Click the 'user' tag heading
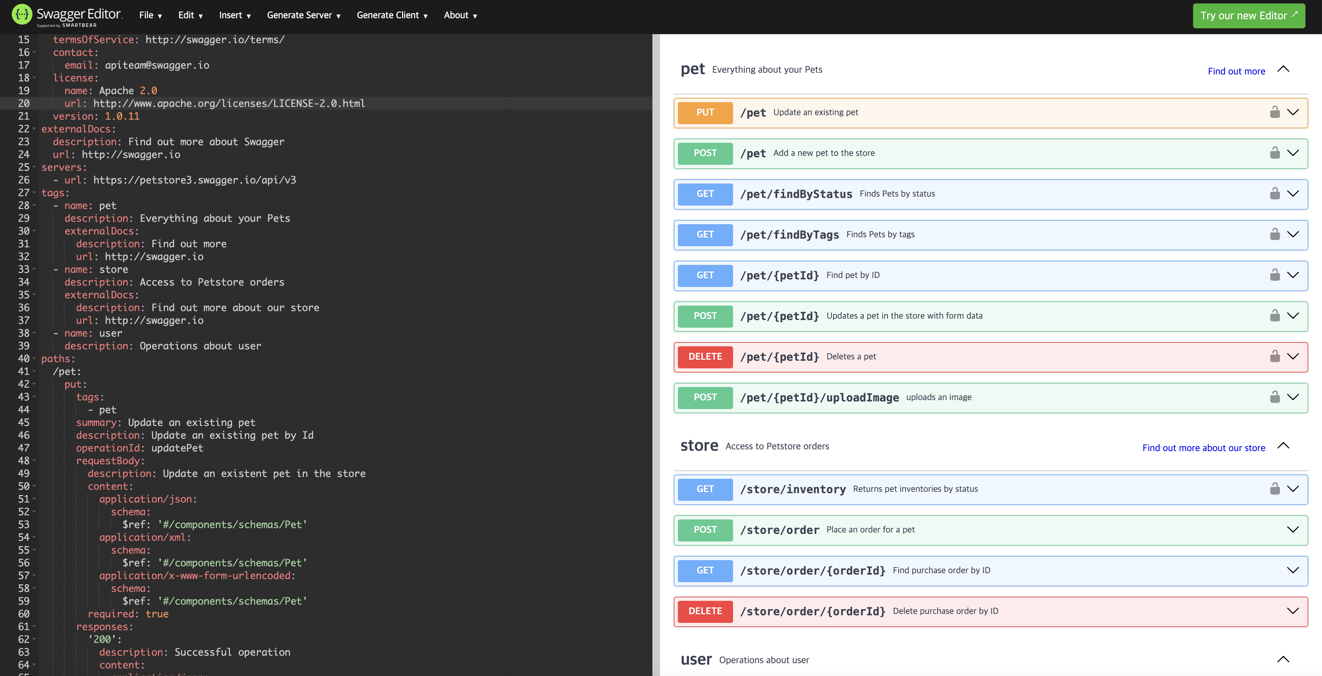This screenshot has height=676, width=1322. pyautogui.click(x=696, y=659)
